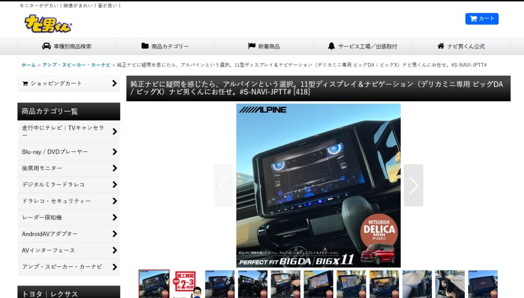Click the bell icon beside サービス工場／出張取付
The image size is (524, 298).
pos(331,46)
